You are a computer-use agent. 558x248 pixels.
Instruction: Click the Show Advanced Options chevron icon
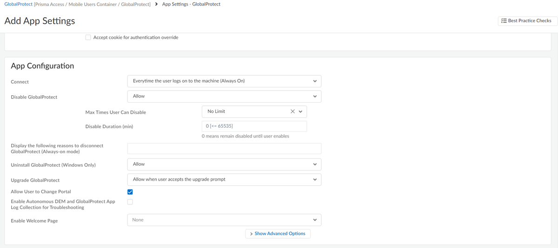251,234
